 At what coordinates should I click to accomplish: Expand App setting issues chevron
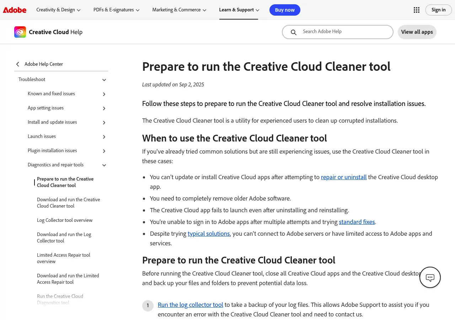(104, 108)
